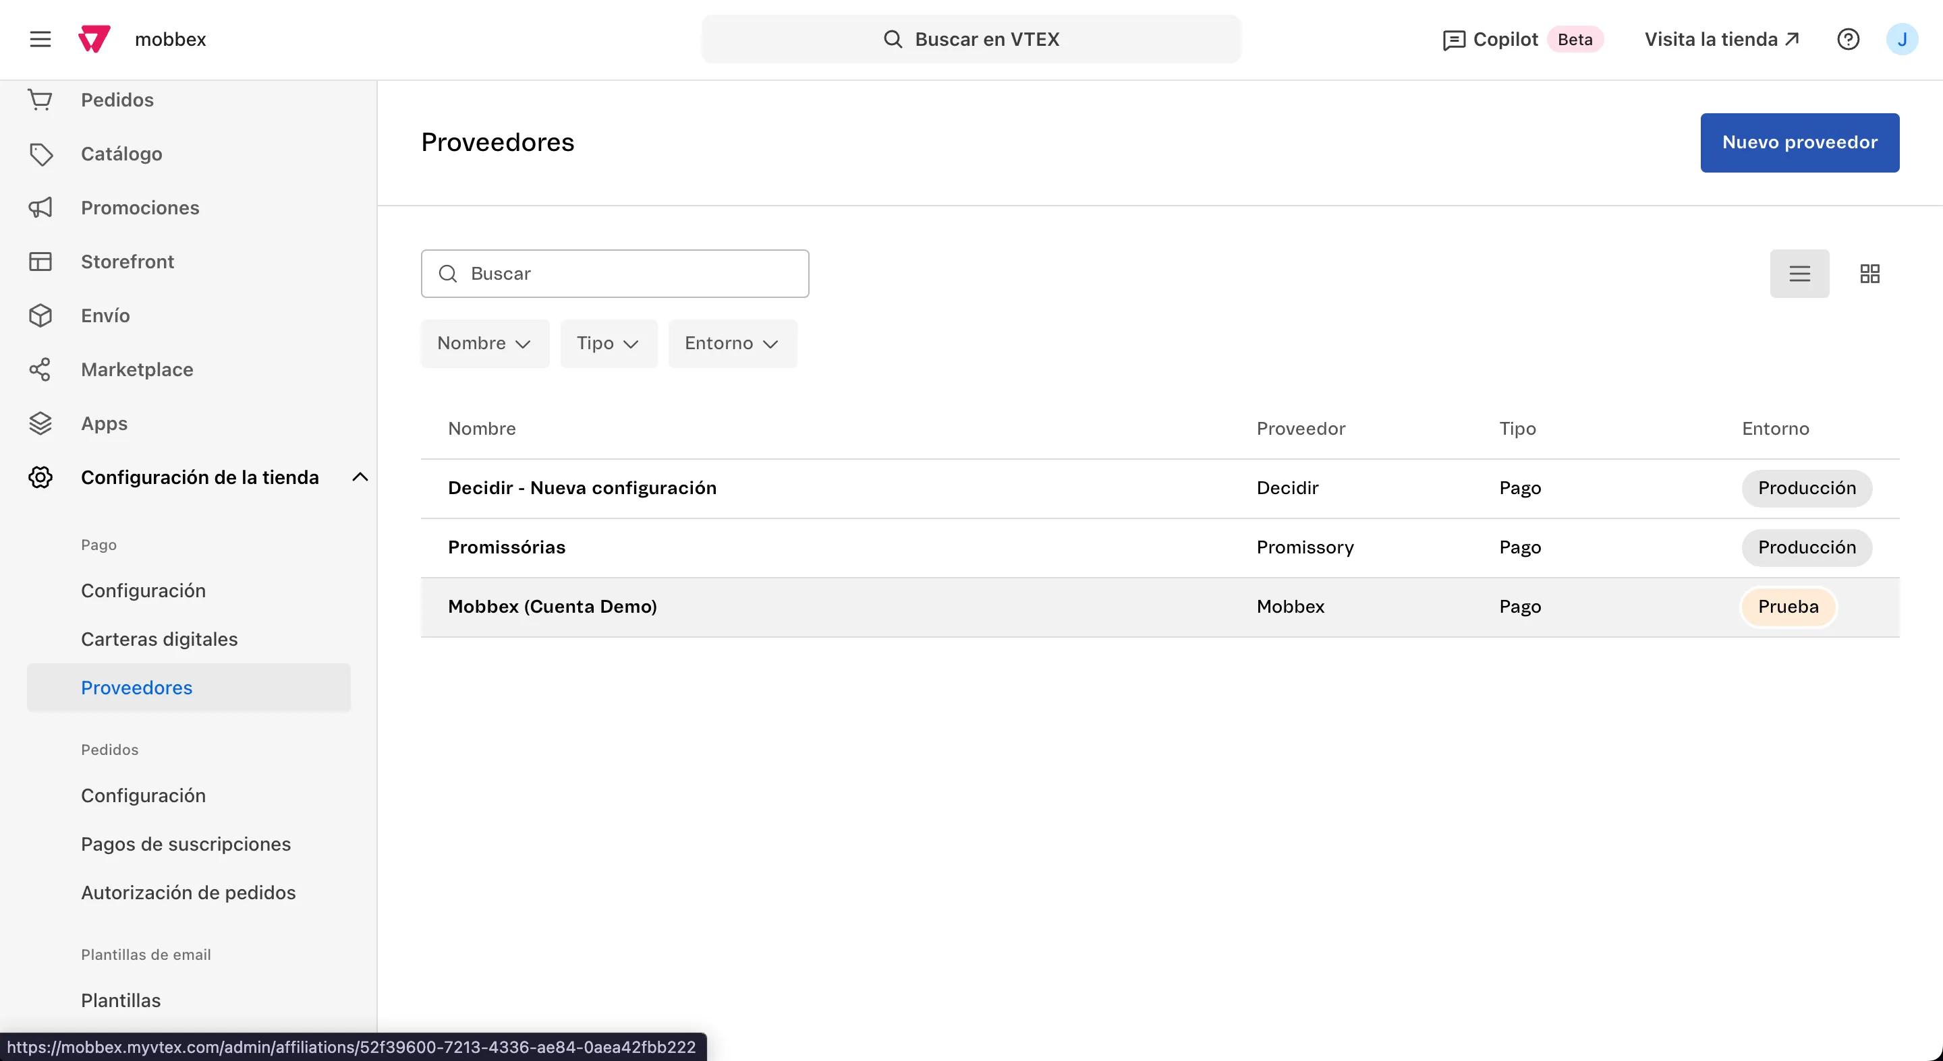Click the store settings gear icon
The width and height of the screenshot is (1943, 1061).
40,477
